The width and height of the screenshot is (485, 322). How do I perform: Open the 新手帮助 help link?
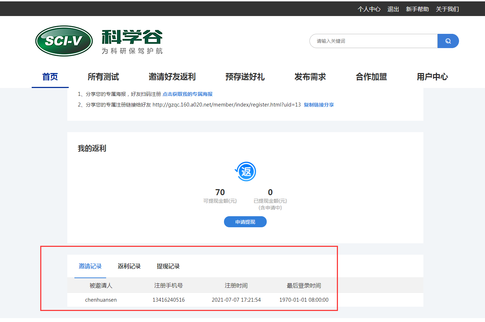tap(417, 9)
